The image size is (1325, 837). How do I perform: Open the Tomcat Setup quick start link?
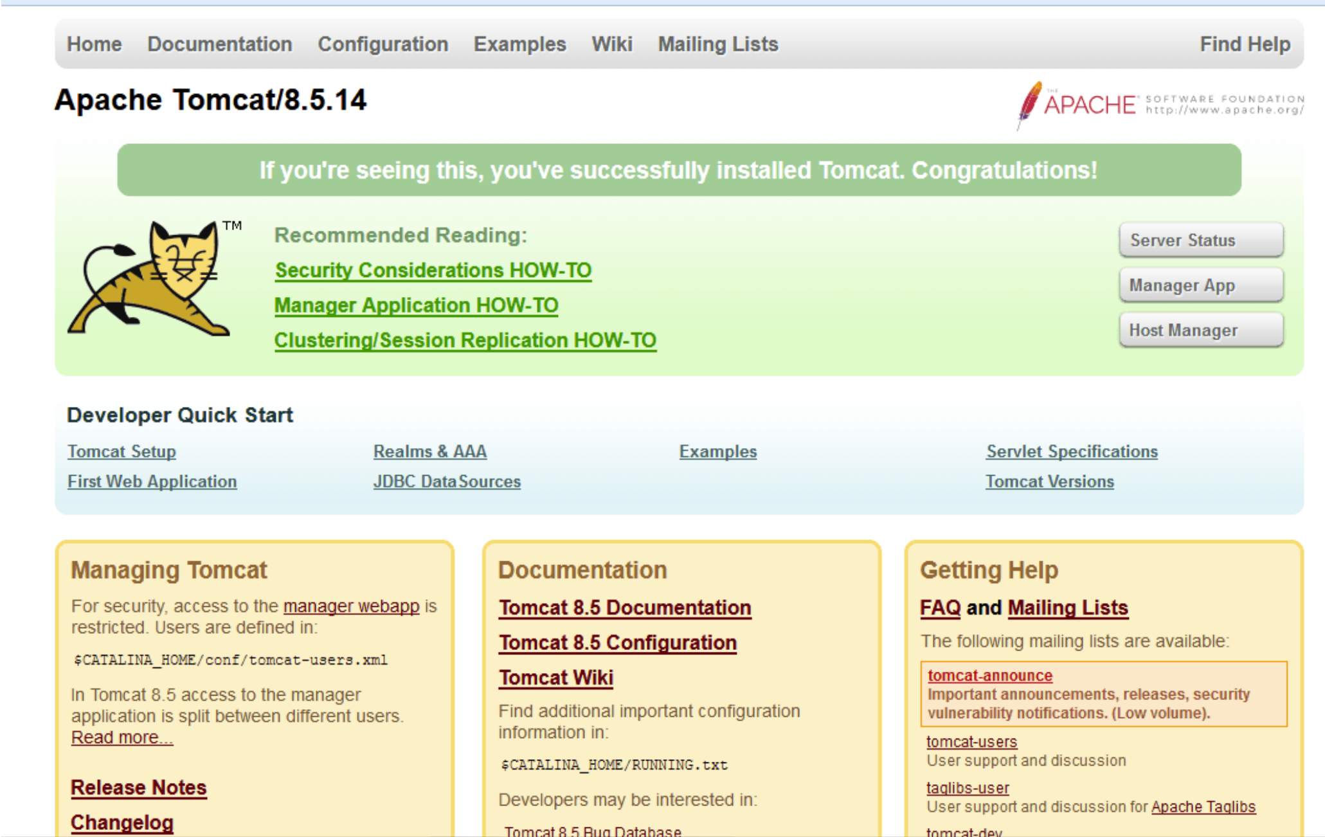click(122, 452)
